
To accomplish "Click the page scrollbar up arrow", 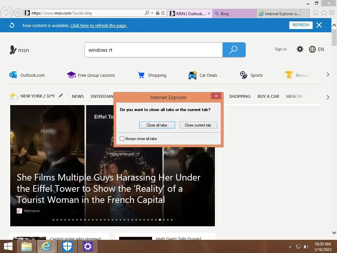I will click(334, 25).
